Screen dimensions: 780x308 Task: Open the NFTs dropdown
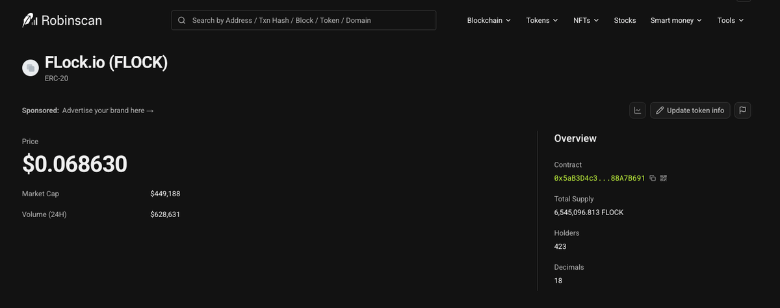pos(586,20)
